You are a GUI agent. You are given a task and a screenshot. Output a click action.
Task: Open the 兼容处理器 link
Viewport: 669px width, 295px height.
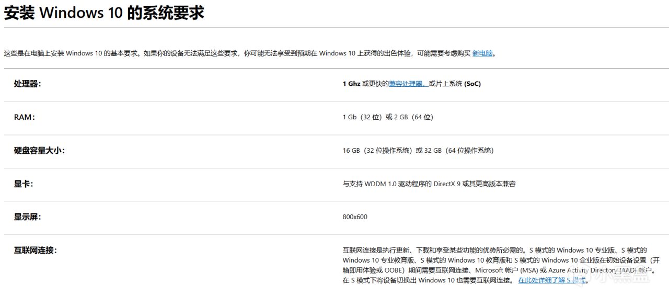408,84
